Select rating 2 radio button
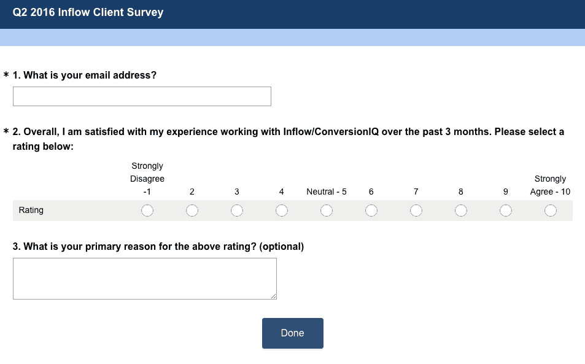Screen dimensions: 585x364 [192, 211]
